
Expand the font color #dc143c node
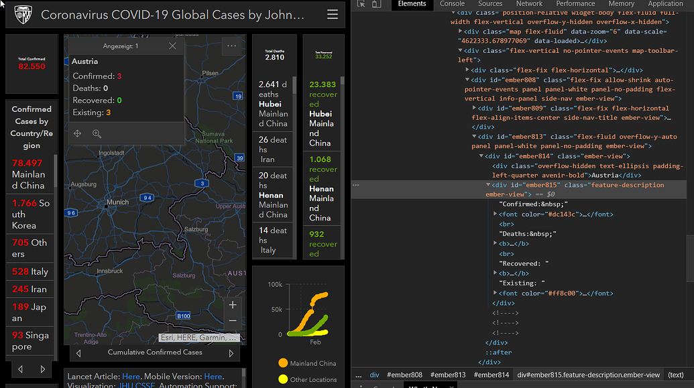(496, 214)
